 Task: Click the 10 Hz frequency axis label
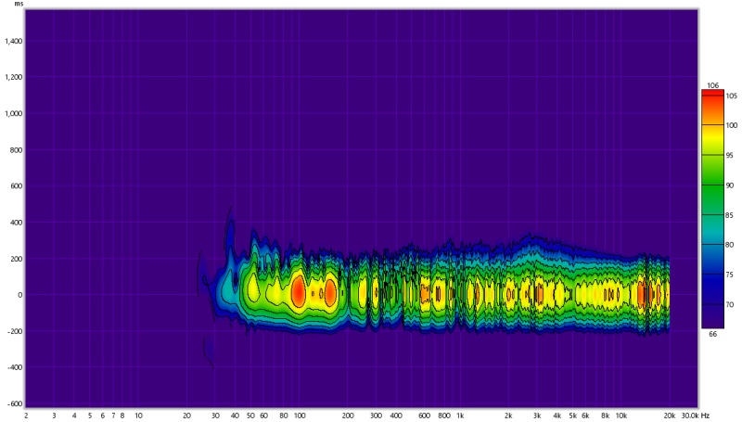coord(138,416)
